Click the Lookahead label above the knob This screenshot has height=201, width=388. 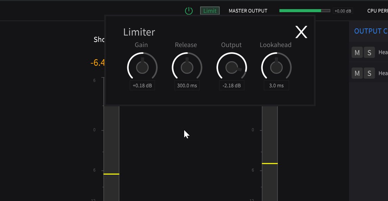click(276, 45)
